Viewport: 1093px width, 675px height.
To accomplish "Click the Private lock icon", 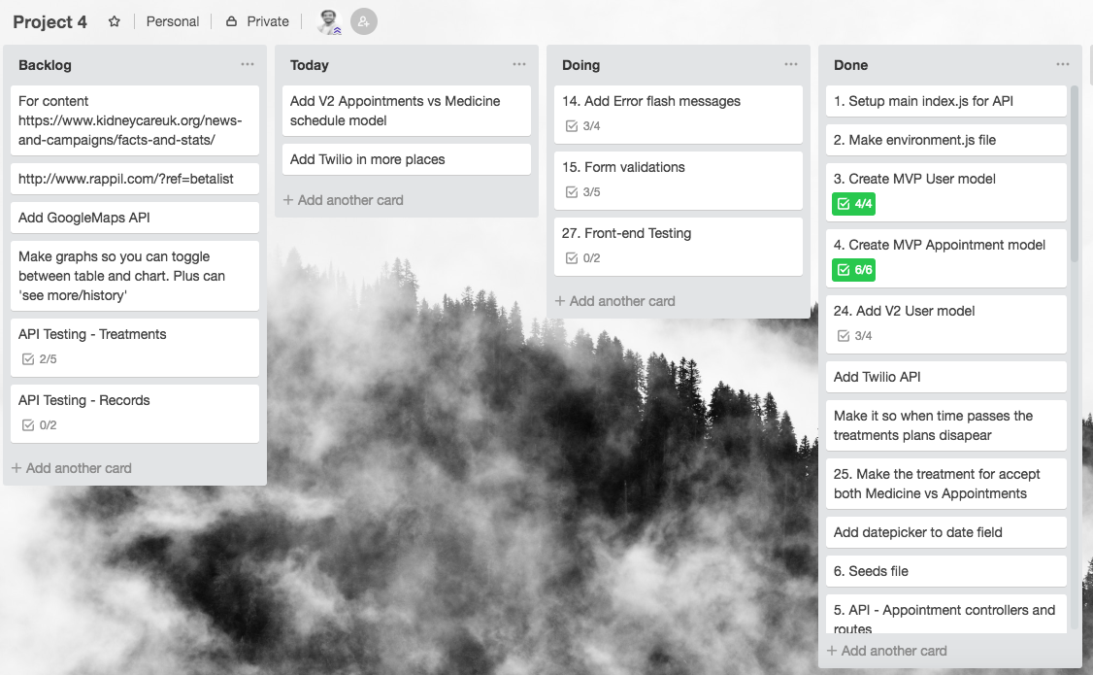I will pyautogui.click(x=231, y=21).
